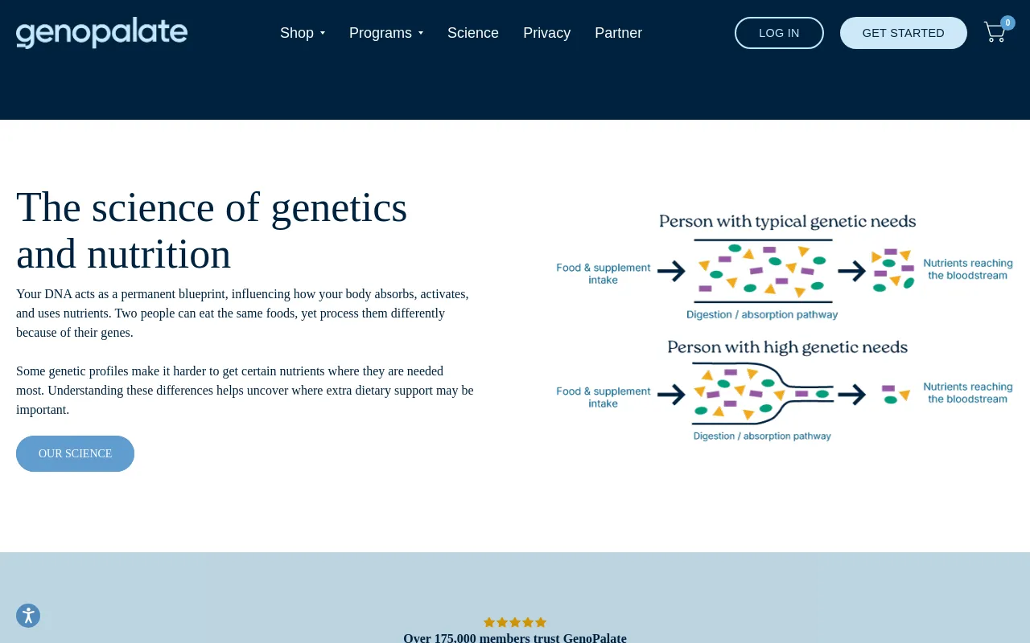Open the shopping cart
The image size is (1030, 643).
coord(994,34)
